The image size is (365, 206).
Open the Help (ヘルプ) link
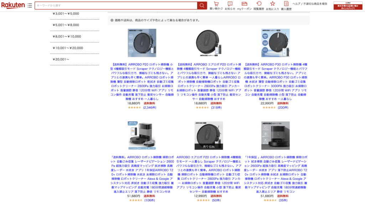296,4
